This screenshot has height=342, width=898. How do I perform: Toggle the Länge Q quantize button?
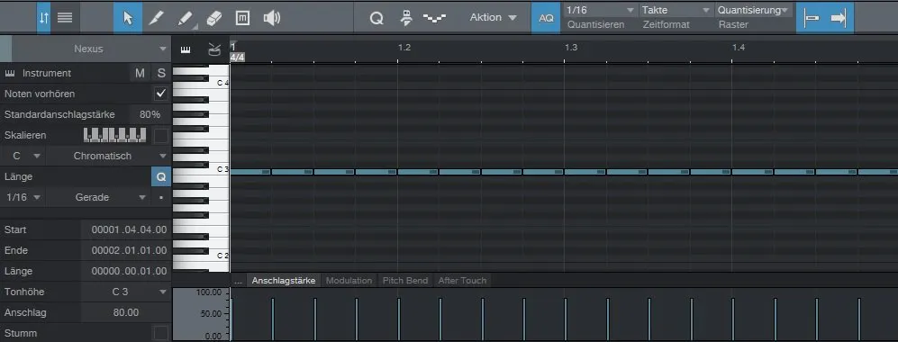(161, 176)
